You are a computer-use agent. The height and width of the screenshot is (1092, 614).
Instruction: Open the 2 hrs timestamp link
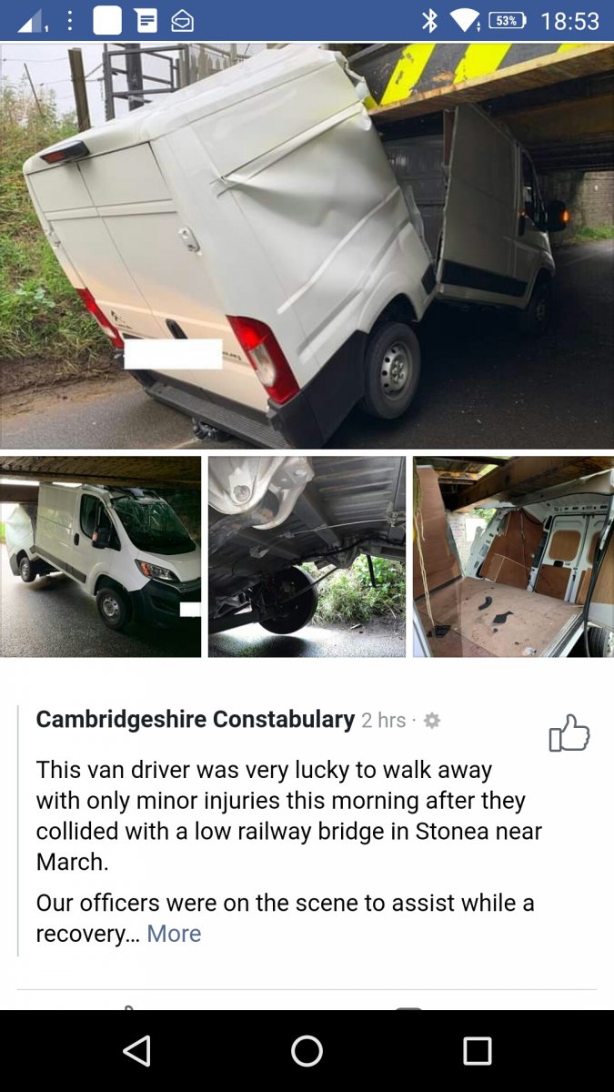click(383, 721)
